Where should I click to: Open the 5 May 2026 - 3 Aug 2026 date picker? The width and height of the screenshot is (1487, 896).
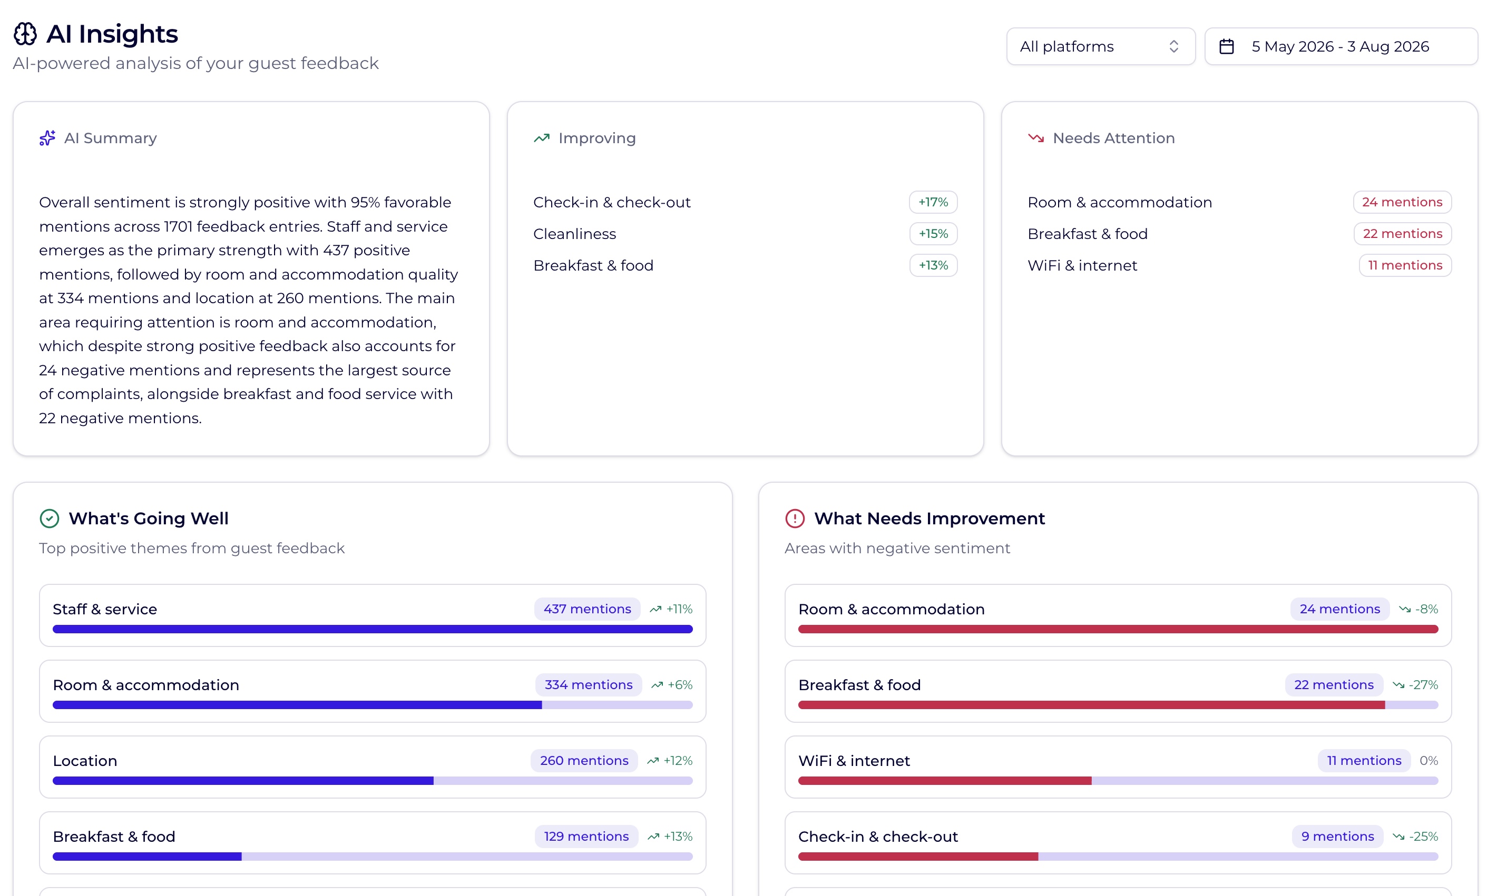1341,46
